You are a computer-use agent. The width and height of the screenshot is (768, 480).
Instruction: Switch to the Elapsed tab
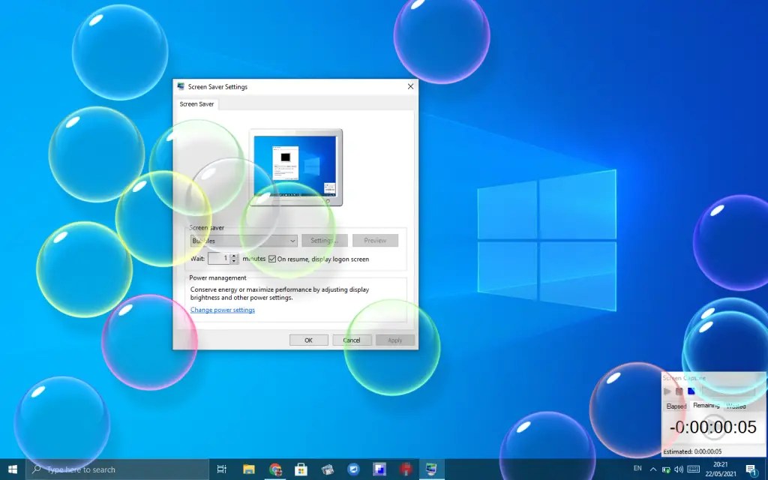coord(676,406)
